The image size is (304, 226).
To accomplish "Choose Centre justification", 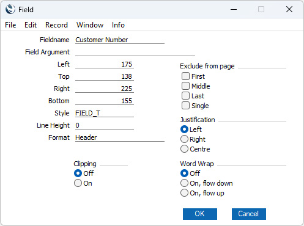I will [x=184, y=149].
